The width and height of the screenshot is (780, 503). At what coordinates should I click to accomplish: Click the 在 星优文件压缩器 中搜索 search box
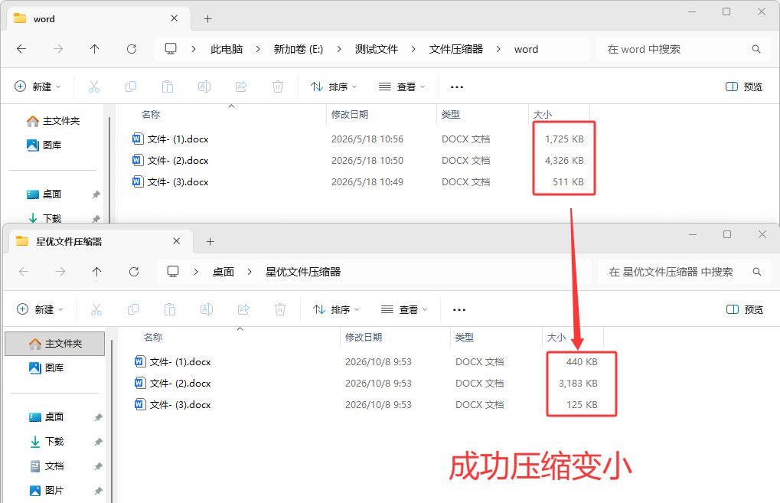[684, 272]
